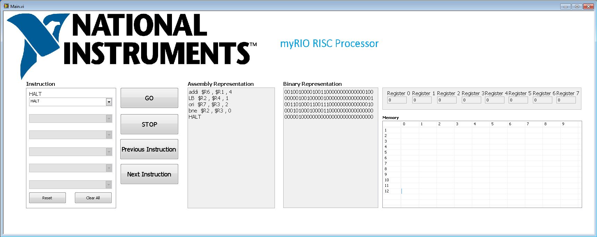This screenshot has height=237, width=597.
Task: Maximize the Main.vi window
Action: [x=577, y=6]
